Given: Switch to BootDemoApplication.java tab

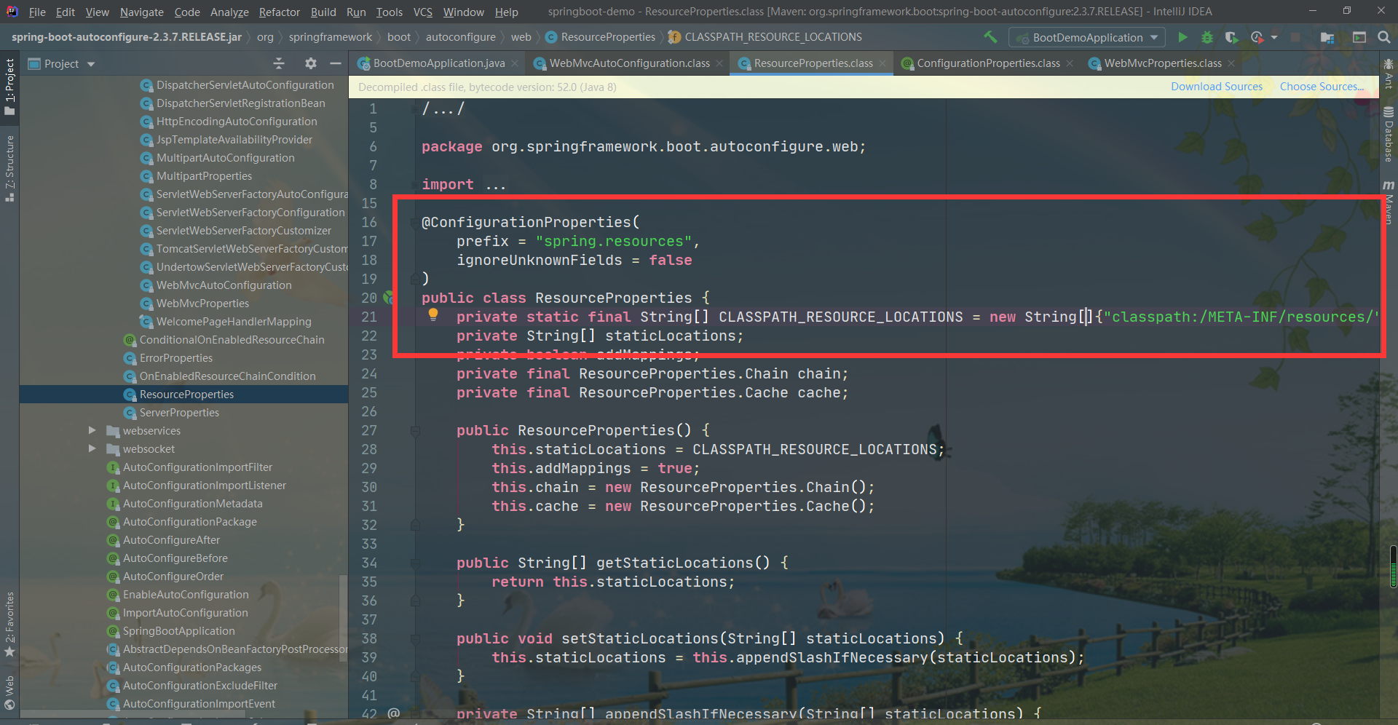Looking at the screenshot, I should pos(438,63).
